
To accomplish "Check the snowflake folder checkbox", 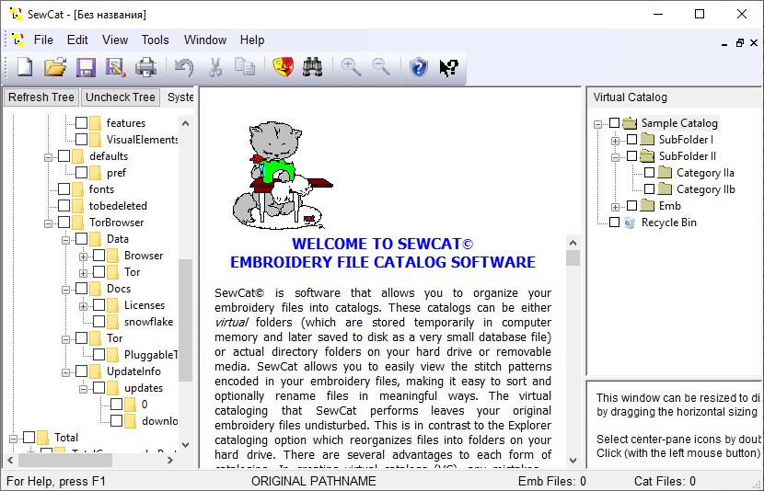I will [x=98, y=321].
